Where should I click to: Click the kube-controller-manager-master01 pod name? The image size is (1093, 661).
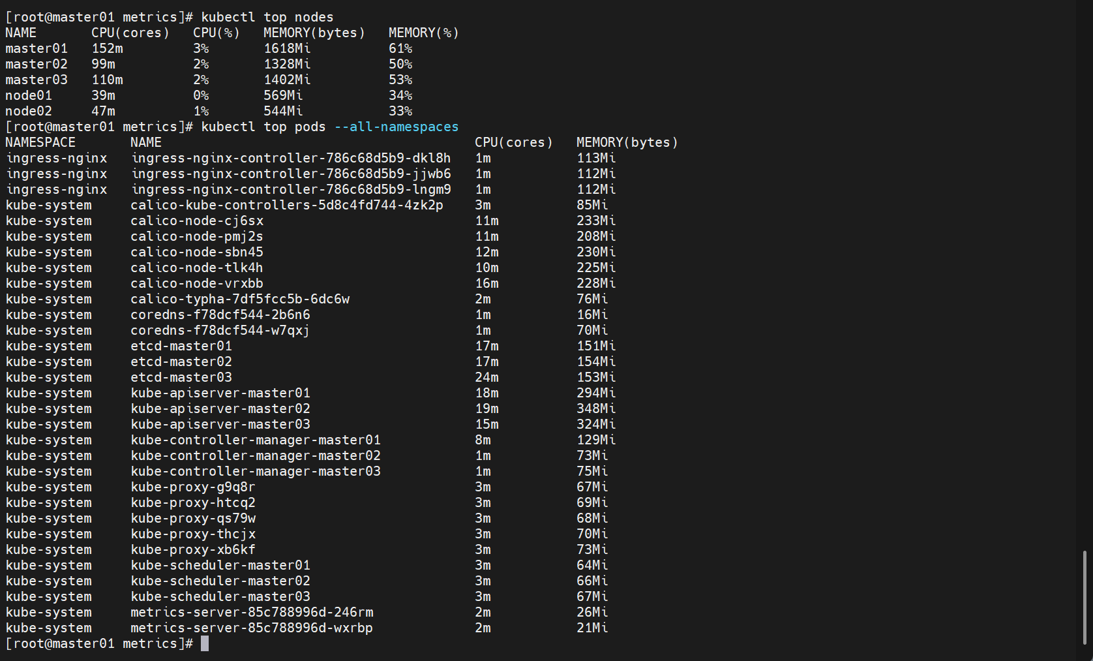(256, 440)
